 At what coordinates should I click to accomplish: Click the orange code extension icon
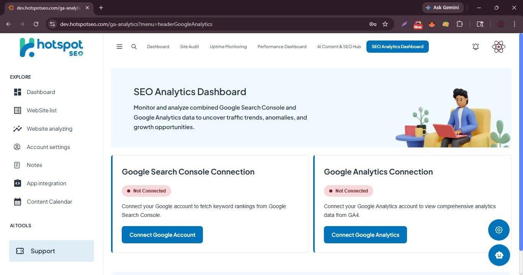click(x=445, y=24)
